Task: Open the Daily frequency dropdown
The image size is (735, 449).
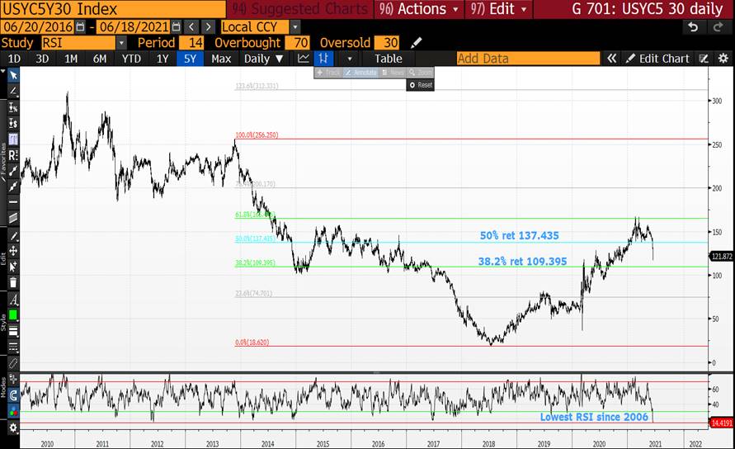Action: click(263, 59)
